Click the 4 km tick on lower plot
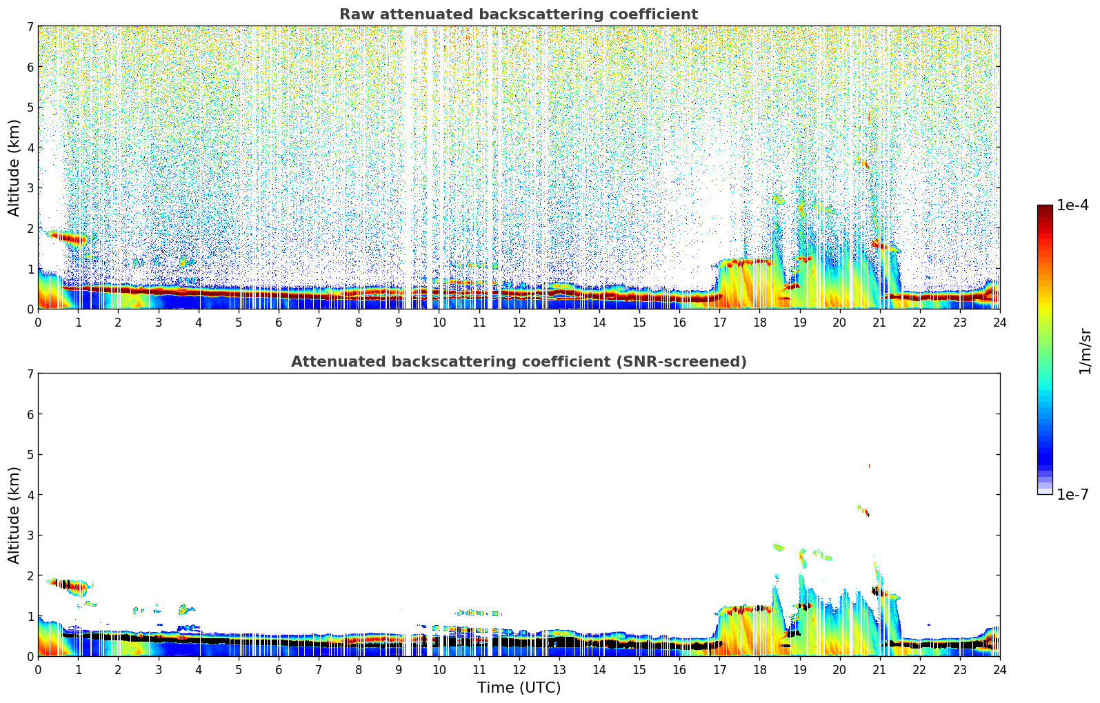Viewport: 1100px width, 703px height. click(x=30, y=495)
